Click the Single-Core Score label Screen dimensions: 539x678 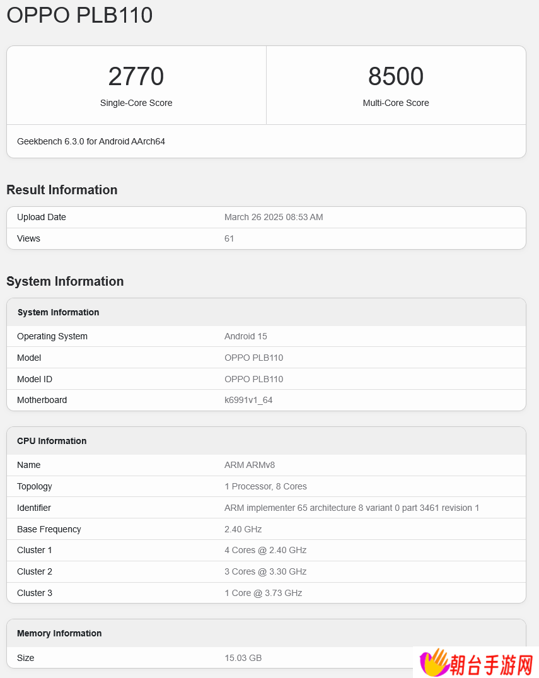pos(136,103)
